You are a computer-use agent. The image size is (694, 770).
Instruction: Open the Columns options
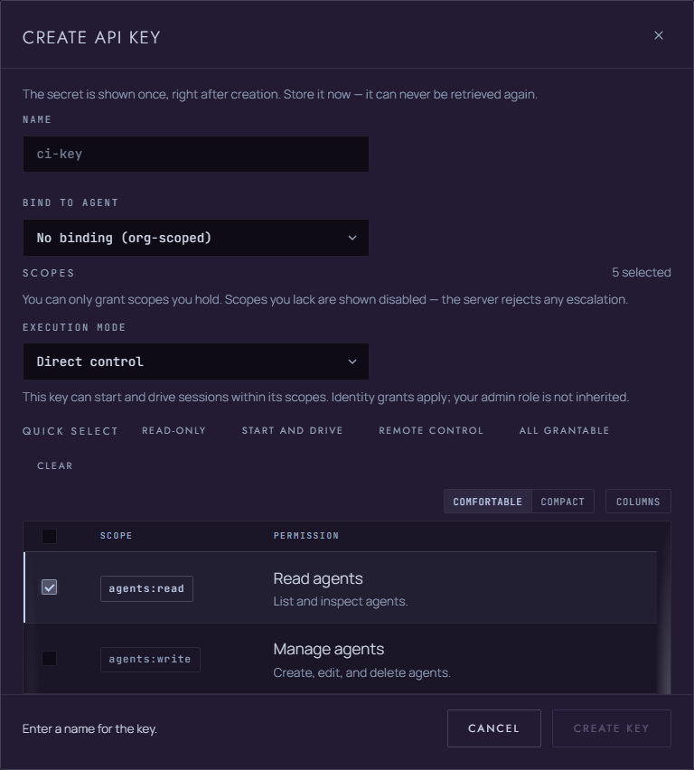click(637, 502)
